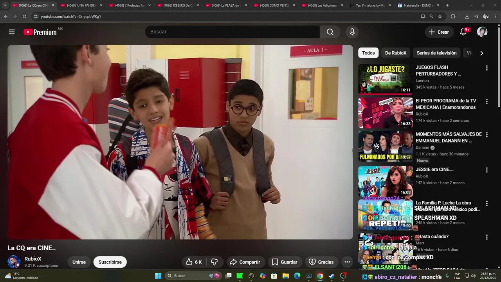Switch to La CQ era CINE tab
This screenshot has width=501, height=282.
(x=33, y=5)
